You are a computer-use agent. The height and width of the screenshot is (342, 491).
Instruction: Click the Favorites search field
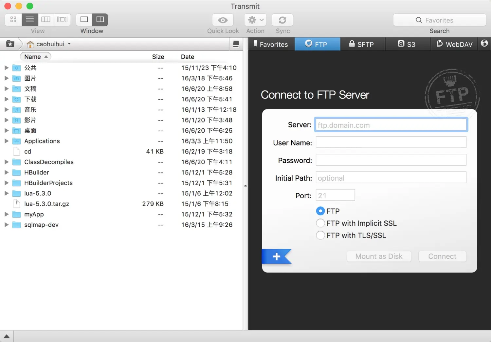point(440,20)
